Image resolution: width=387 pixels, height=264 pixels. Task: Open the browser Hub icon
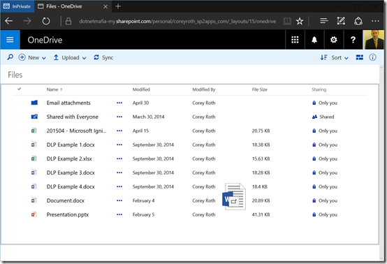[324, 21]
